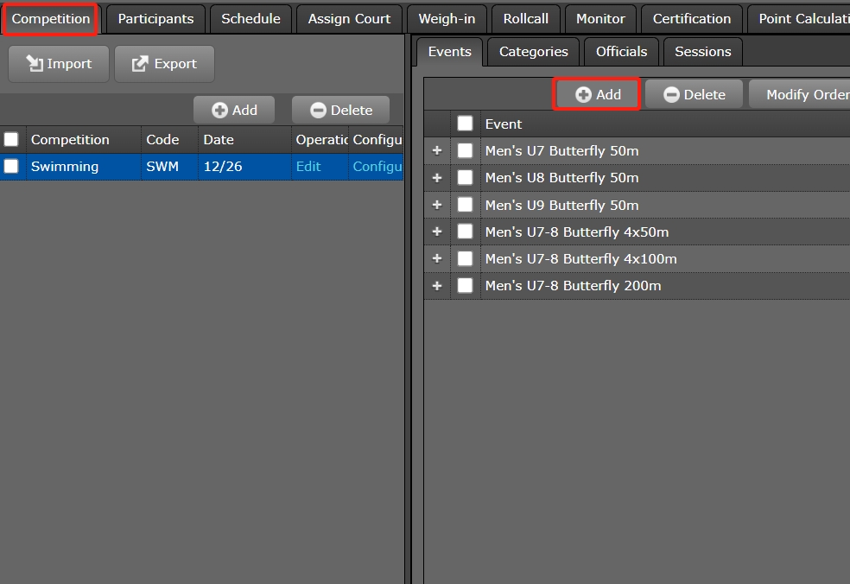Click Edit link for Swimming competition
The width and height of the screenshot is (850, 584).
pyautogui.click(x=308, y=166)
